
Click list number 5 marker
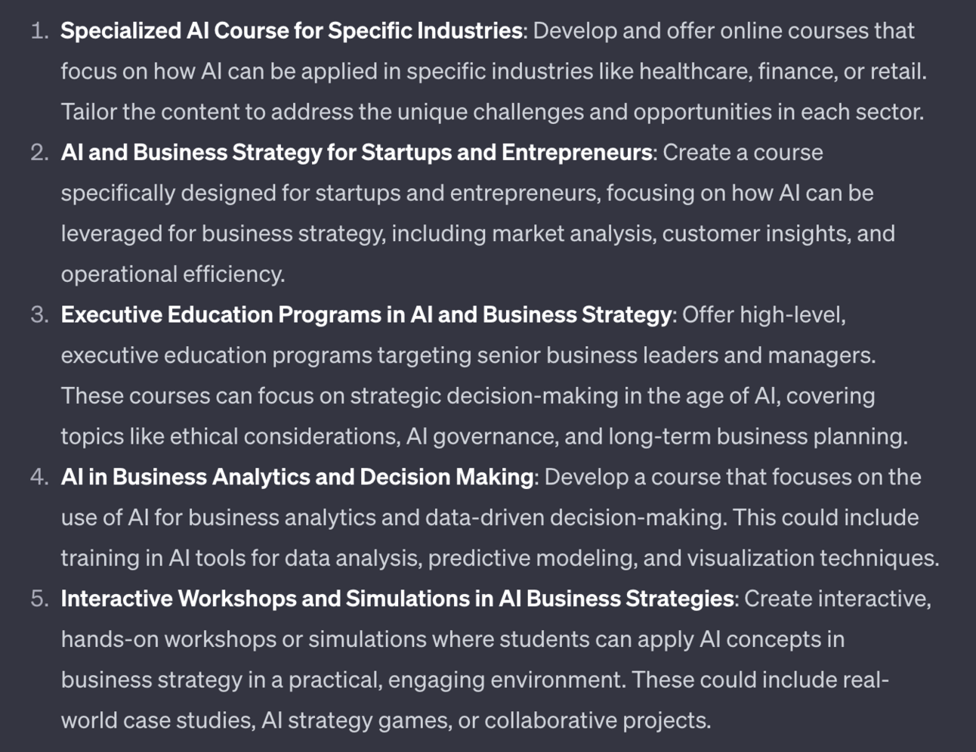click(x=39, y=599)
